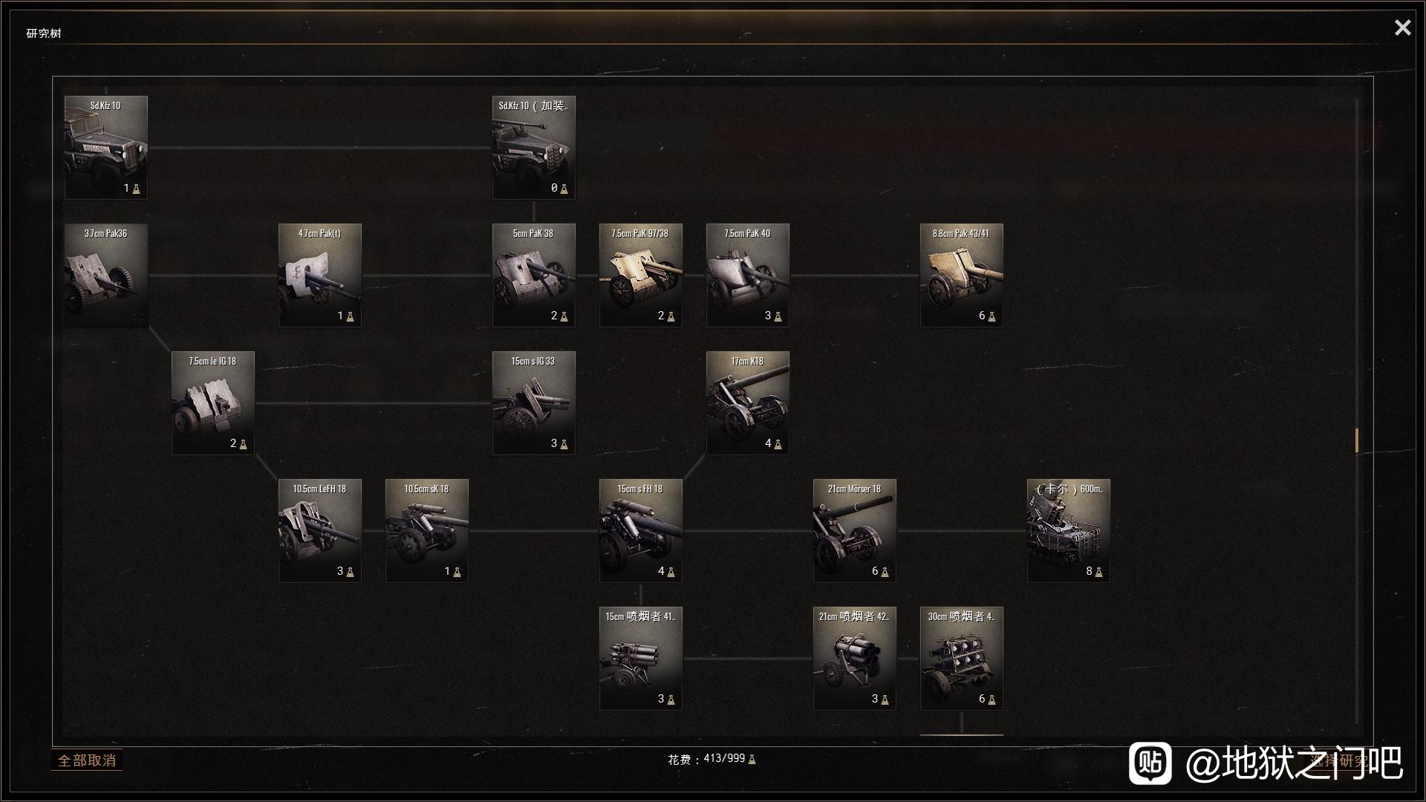Select the 7.5cm PaK 97/38 card
This screenshot has height=802, width=1426.
click(640, 276)
